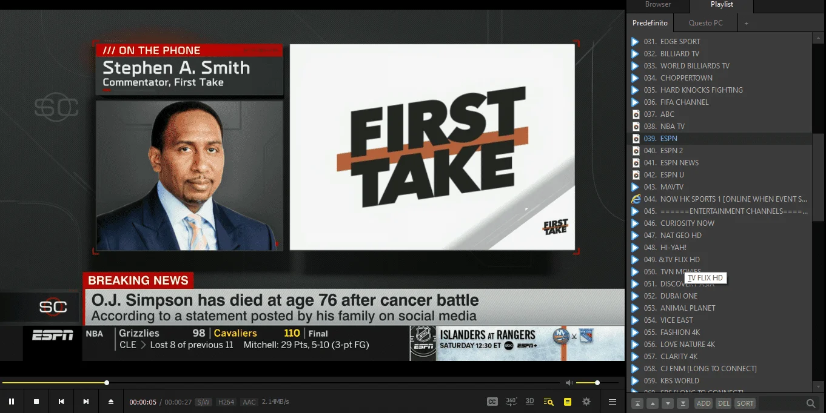Click the playlist scrollbar down arrow

tap(818, 386)
